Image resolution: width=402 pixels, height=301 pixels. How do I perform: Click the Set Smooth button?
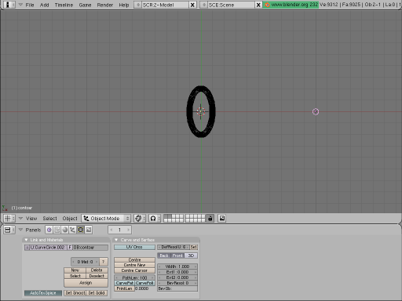tap(75, 293)
